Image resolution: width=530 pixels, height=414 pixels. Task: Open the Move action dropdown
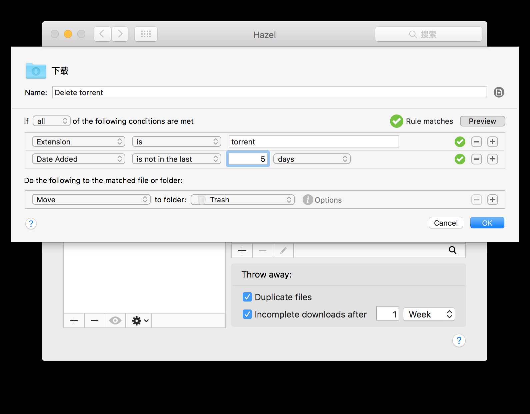pos(91,199)
